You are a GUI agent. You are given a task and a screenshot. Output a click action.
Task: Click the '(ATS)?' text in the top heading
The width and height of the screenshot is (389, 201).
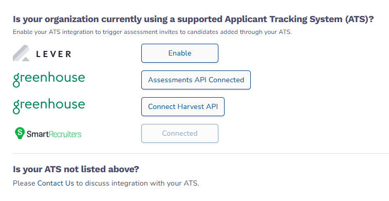click(360, 19)
